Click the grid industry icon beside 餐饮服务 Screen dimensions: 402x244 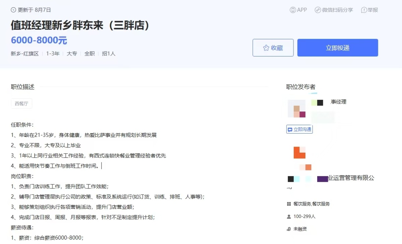point(289,204)
